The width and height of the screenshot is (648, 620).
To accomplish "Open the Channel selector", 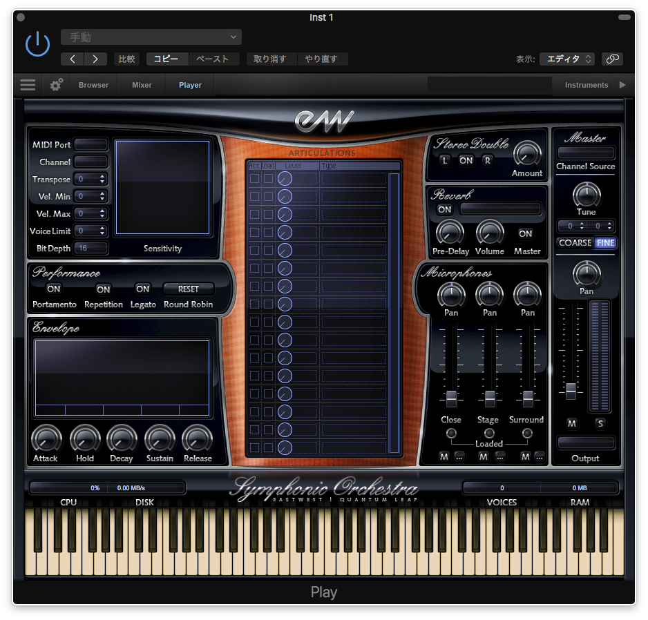I will 91,162.
